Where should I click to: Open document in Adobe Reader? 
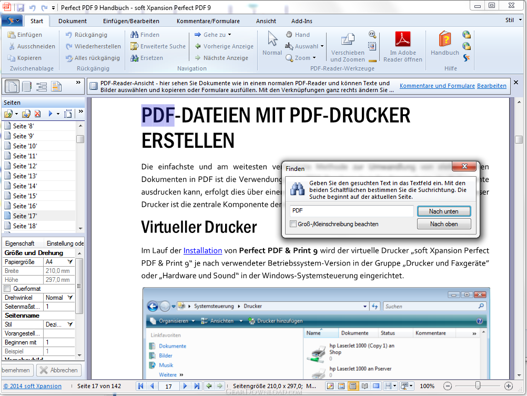pyautogui.click(x=403, y=47)
